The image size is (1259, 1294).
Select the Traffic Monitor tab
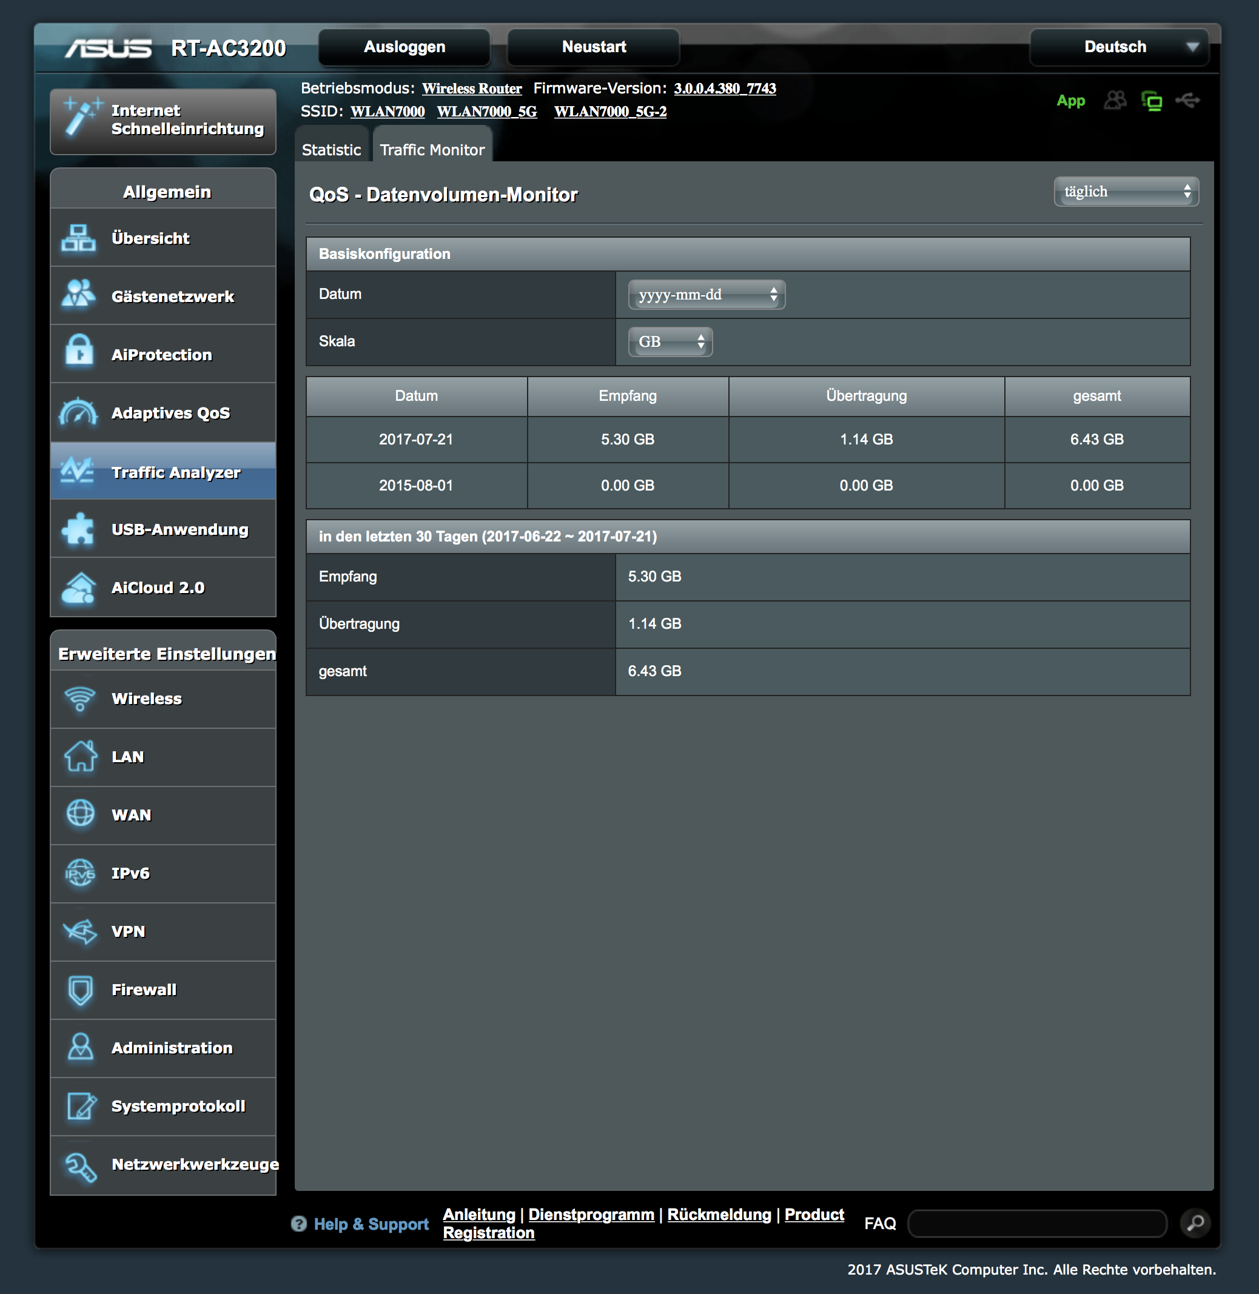[x=432, y=149]
